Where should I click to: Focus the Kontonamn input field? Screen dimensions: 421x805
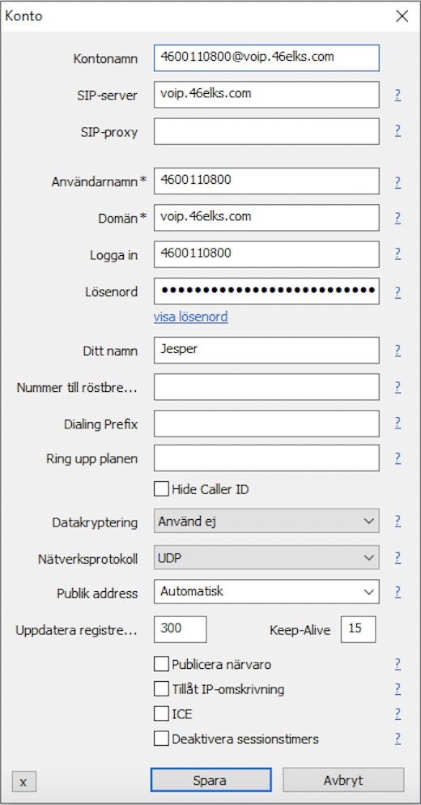tap(266, 57)
